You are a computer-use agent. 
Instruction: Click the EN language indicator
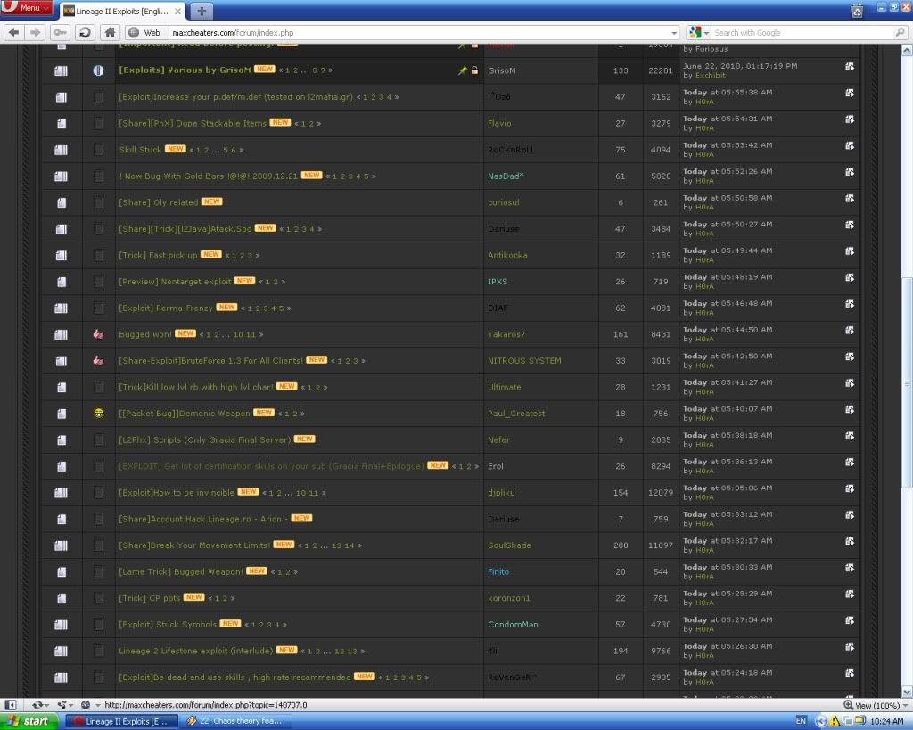[801, 721]
